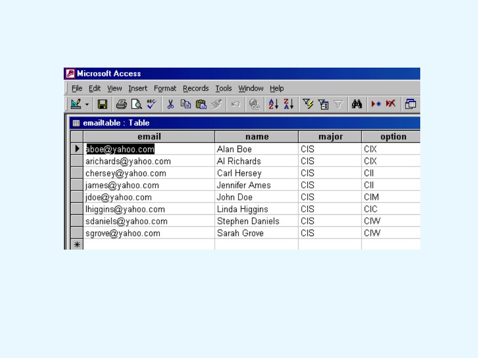Click the Microsoft Access title bar icon
The image size is (478, 358).
tap(70, 74)
